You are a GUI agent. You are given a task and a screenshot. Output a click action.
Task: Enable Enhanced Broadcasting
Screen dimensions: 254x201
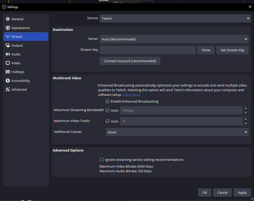pyautogui.click(x=108, y=101)
